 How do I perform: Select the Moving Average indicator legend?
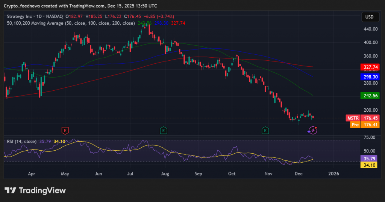(71, 23)
